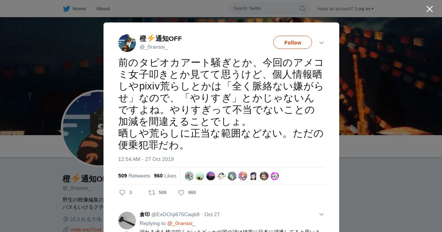This screenshot has height=232, width=442.
Task: Open the tweet author's avatar
Action: (127, 43)
